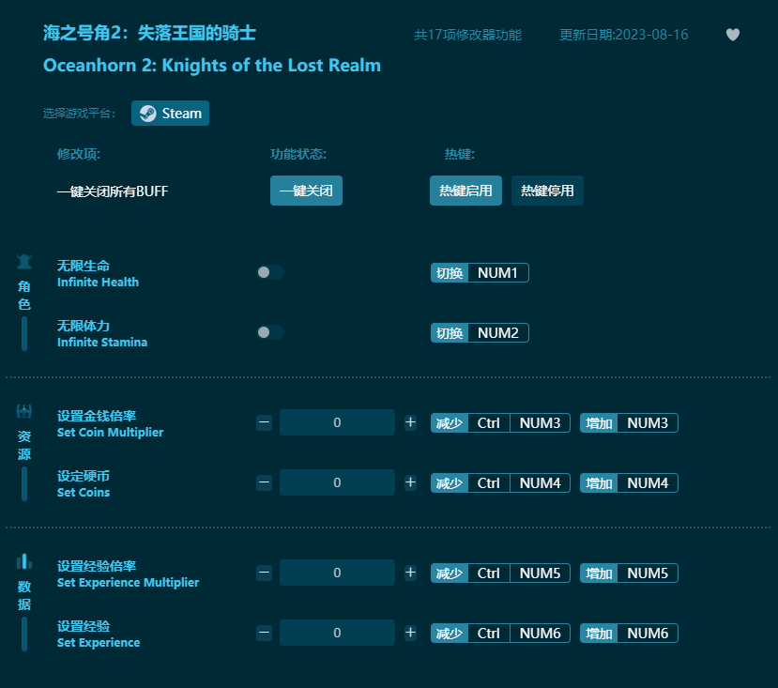Expand hotkey options for 切换 NUM1
Image resolution: width=778 pixels, height=688 pixels.
[480, 272]
